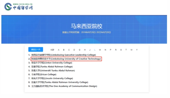Open Linton University College entry
Viewport: 170px width, 98px height.
52,63
